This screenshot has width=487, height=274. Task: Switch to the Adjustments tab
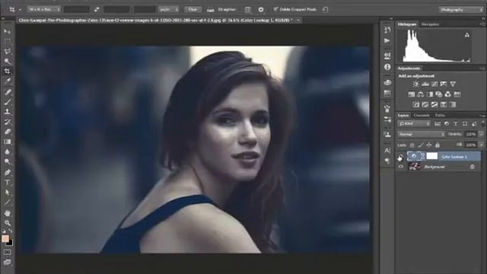409,68
